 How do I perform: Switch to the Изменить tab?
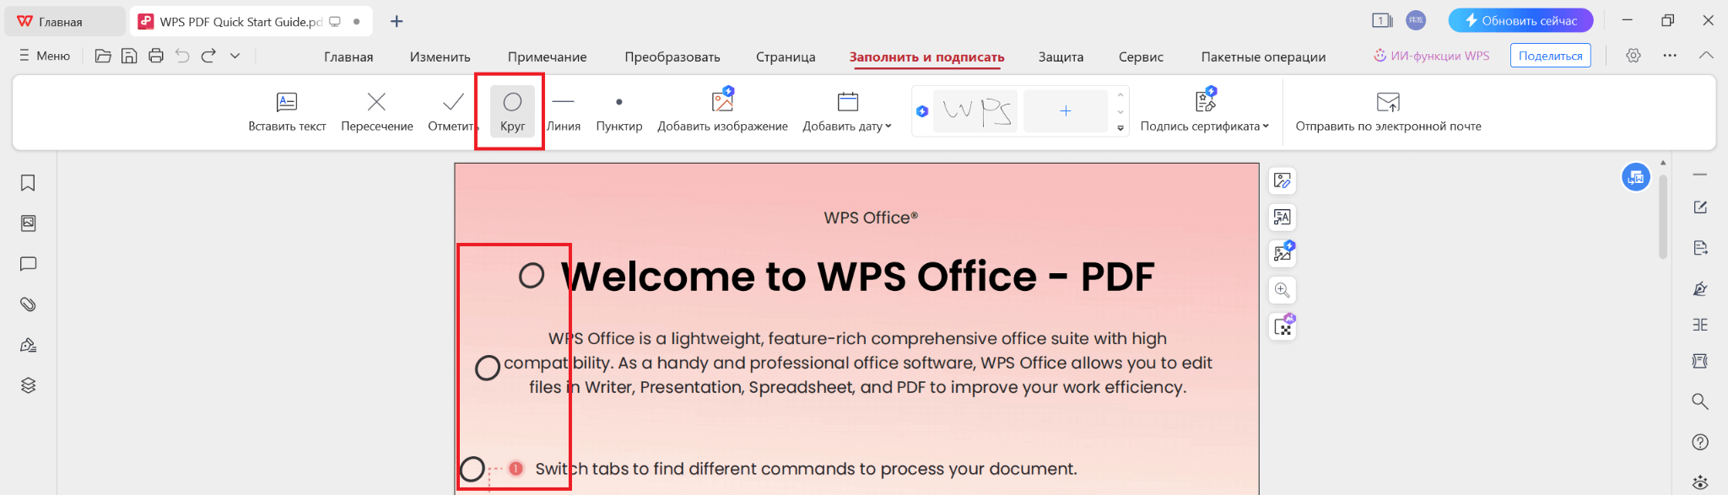point(440,56)
